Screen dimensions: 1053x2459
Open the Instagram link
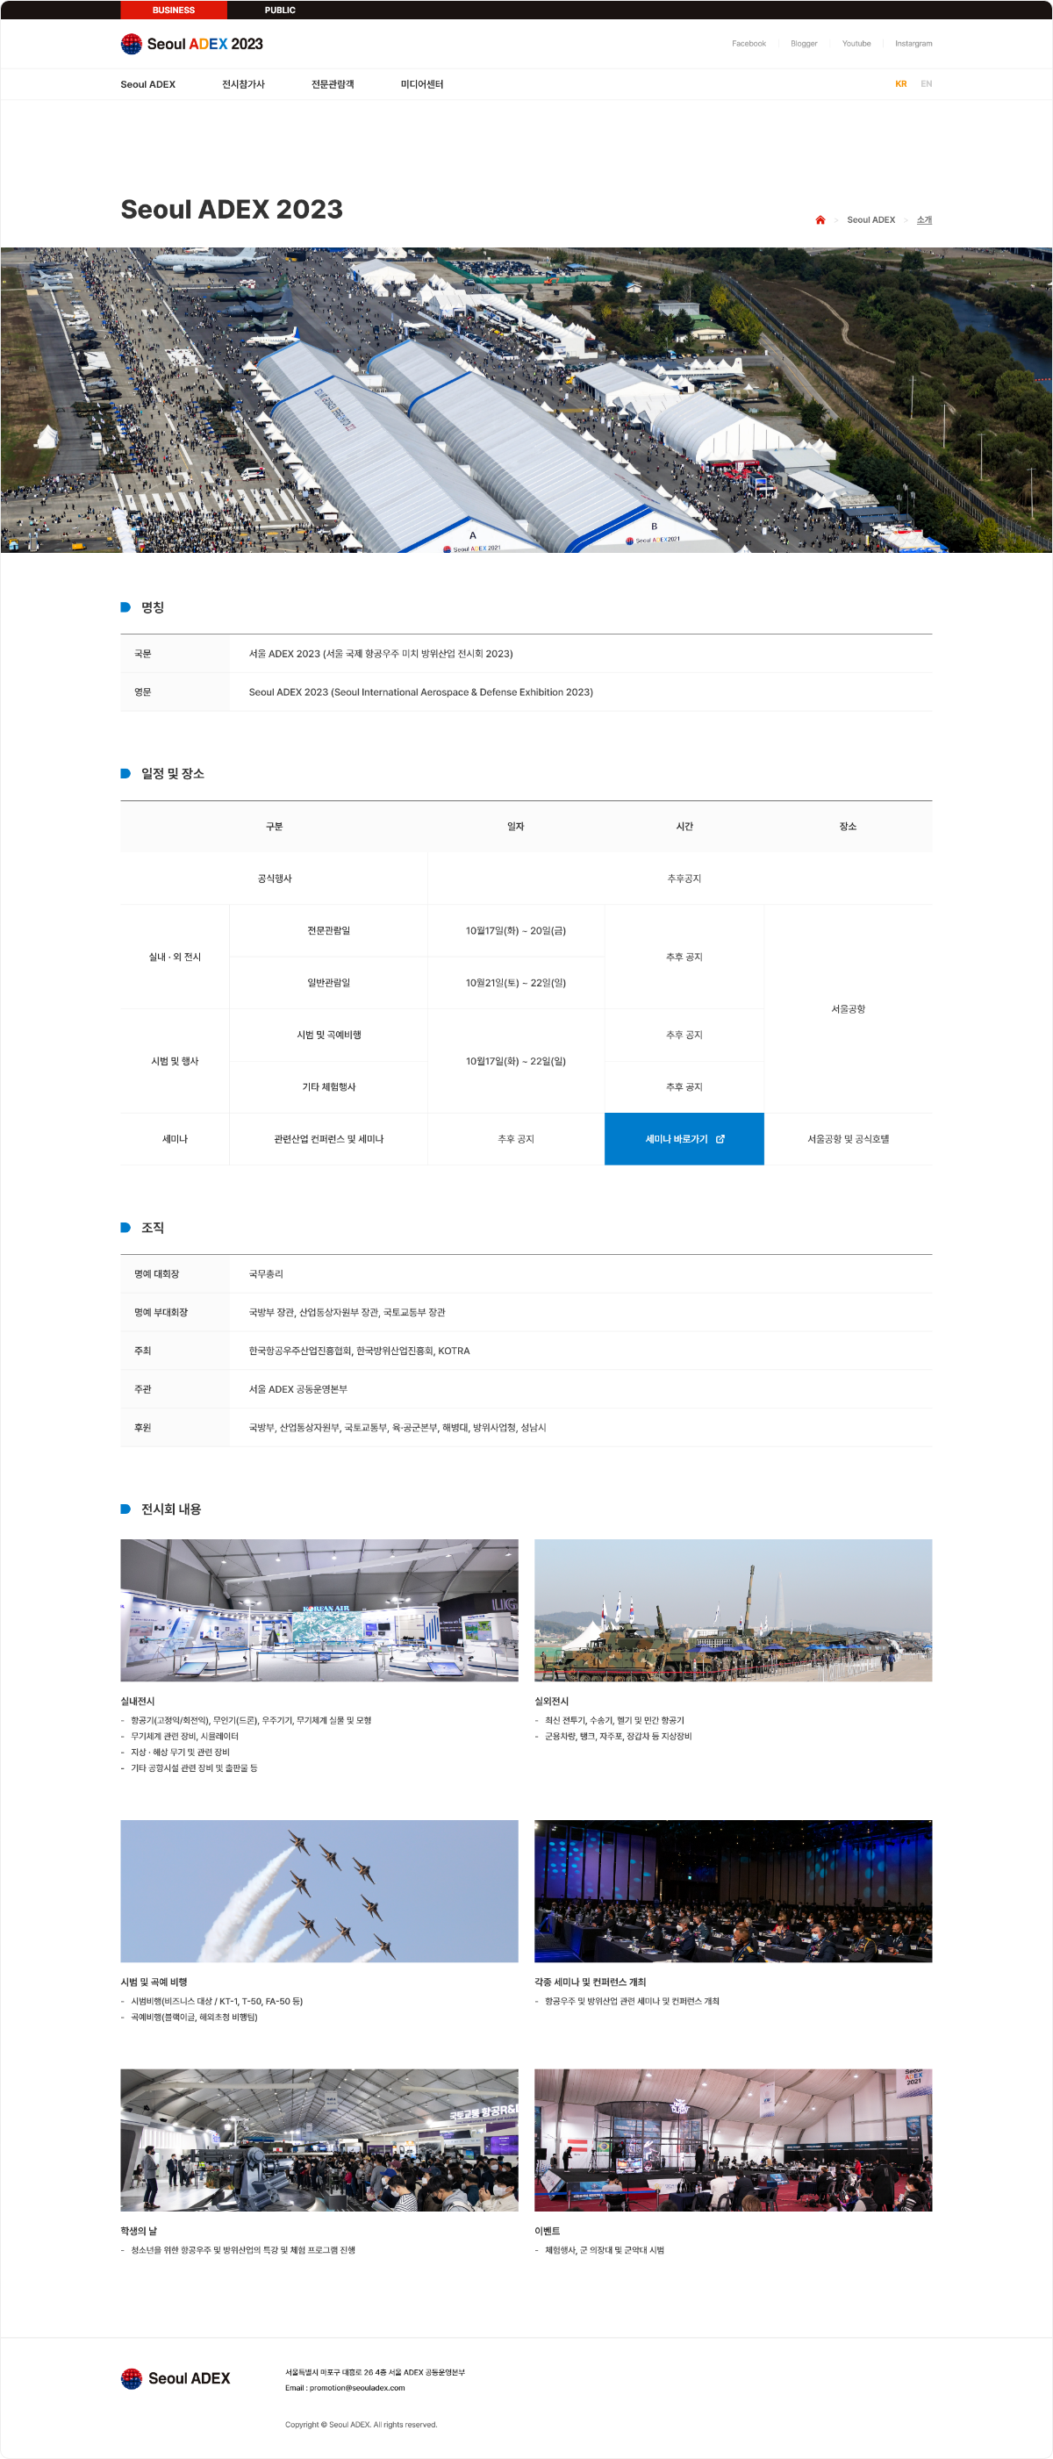[913, 44]
